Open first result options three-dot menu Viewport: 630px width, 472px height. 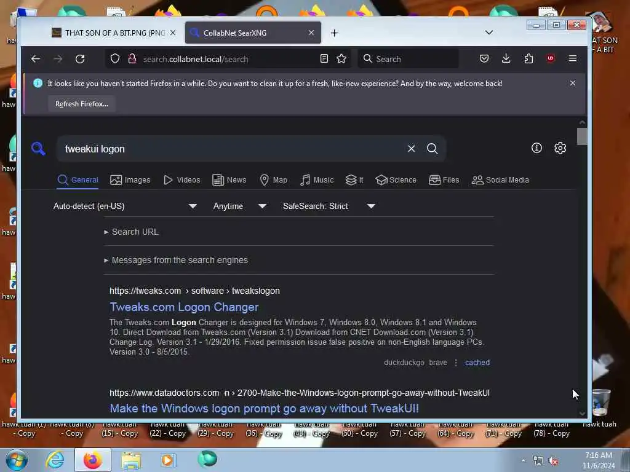[x=456, y=363]
